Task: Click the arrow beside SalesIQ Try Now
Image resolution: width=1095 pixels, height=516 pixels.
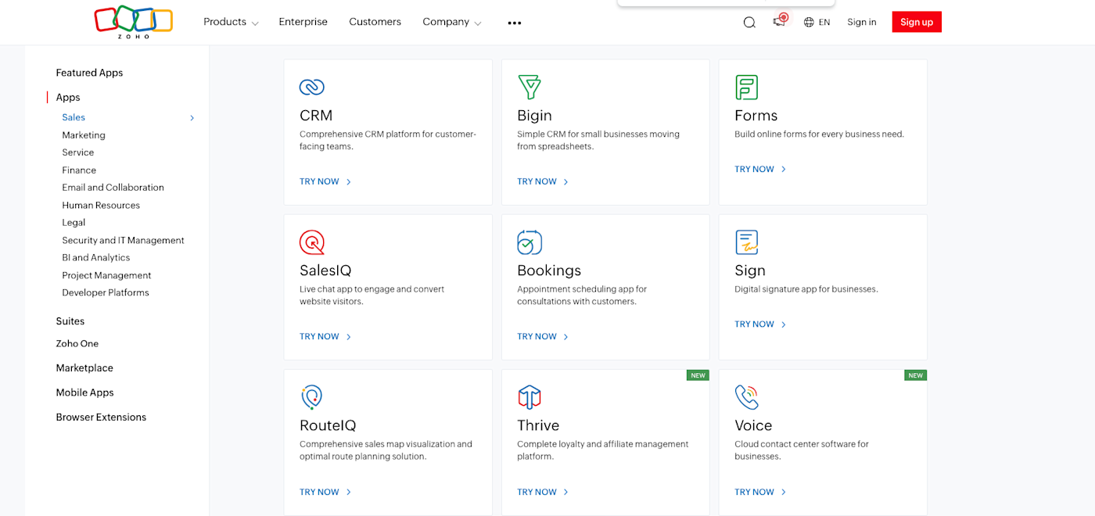Action: pyautogui.click(x=349, y=337)
